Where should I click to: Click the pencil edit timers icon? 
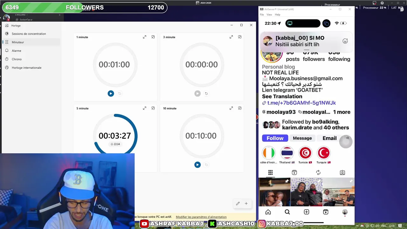click(238, 204)
